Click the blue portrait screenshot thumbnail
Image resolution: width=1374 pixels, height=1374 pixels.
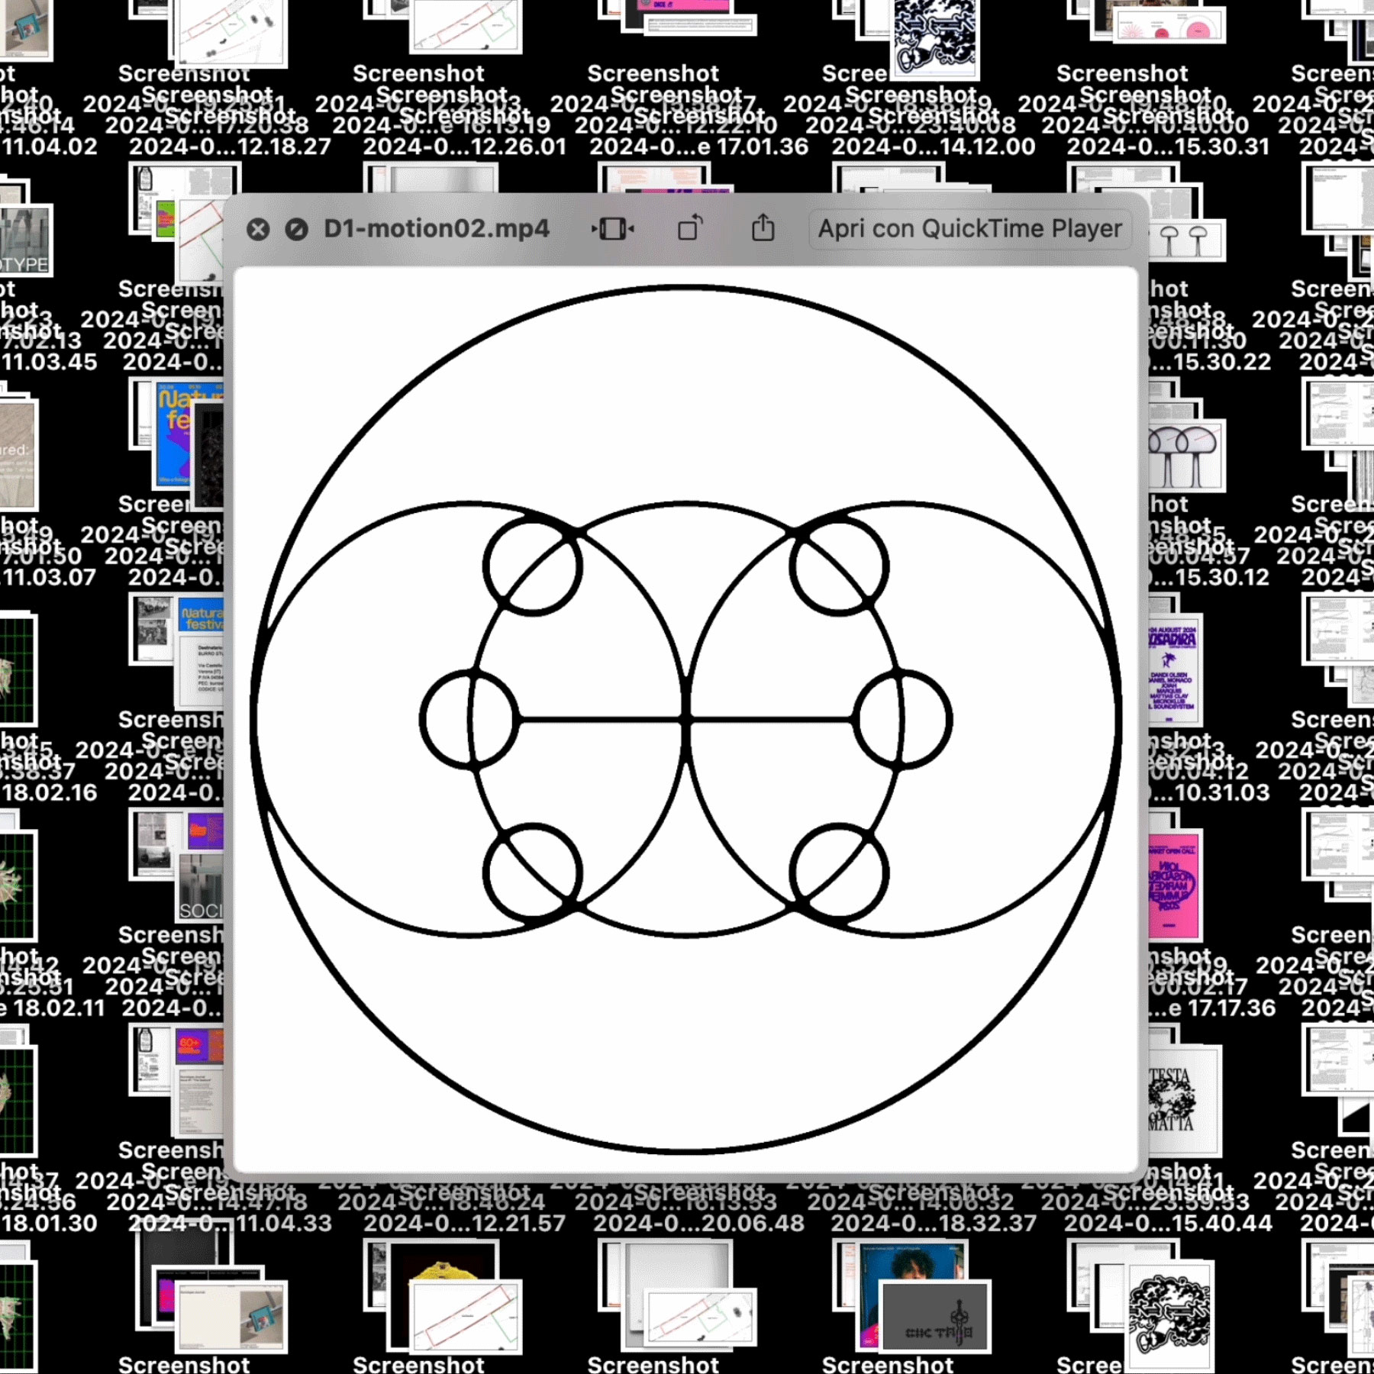pyautogui.click(x=911, y=1267)
